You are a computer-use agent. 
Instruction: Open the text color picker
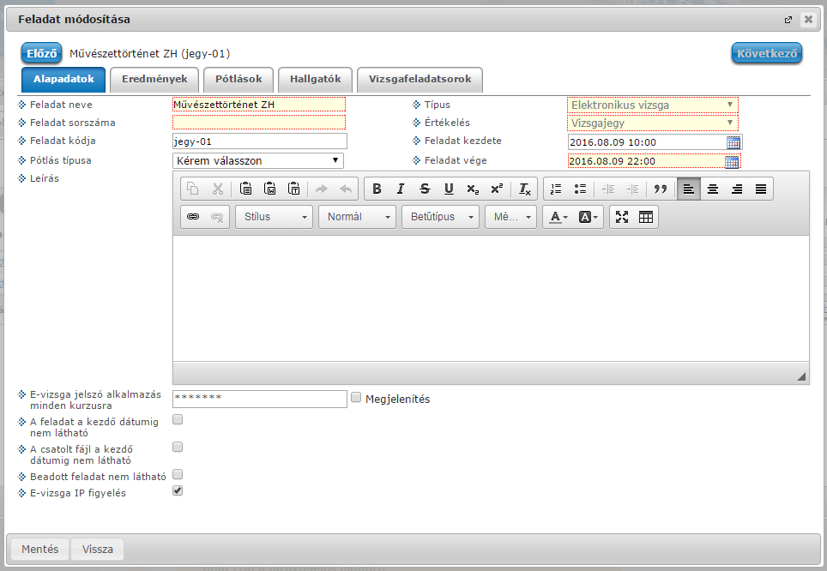(558, 217)
